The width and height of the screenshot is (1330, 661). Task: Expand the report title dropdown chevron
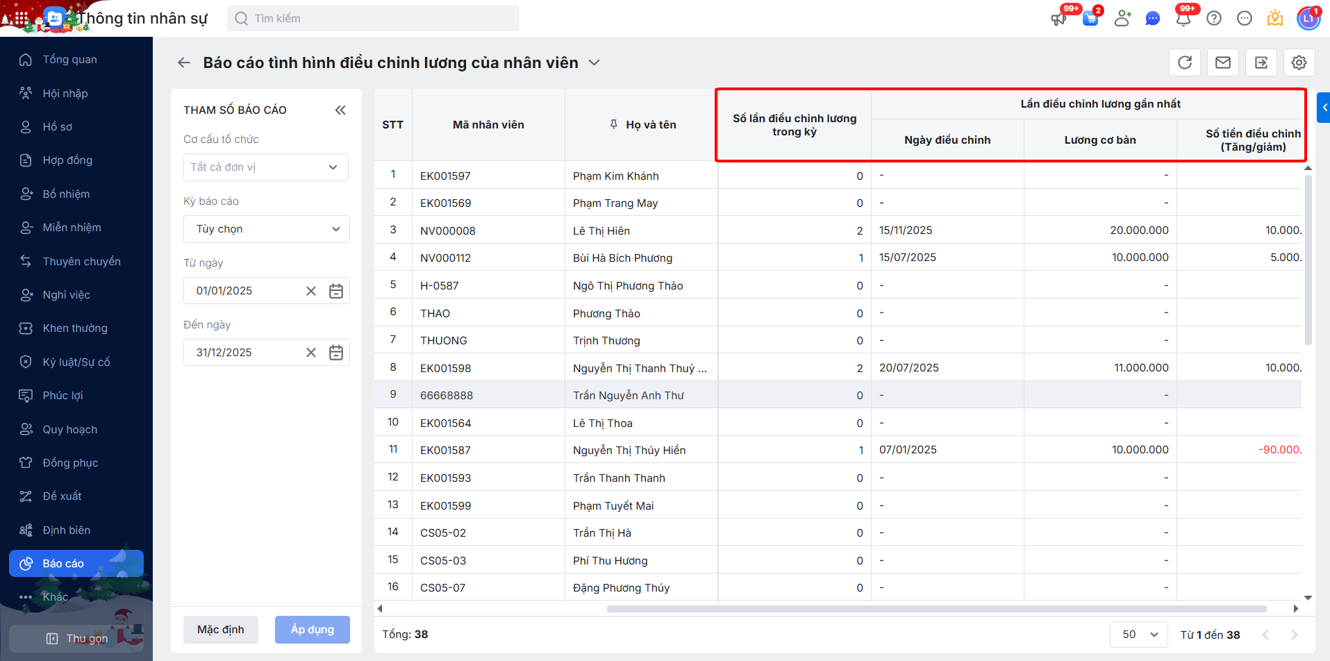(595, 62)
